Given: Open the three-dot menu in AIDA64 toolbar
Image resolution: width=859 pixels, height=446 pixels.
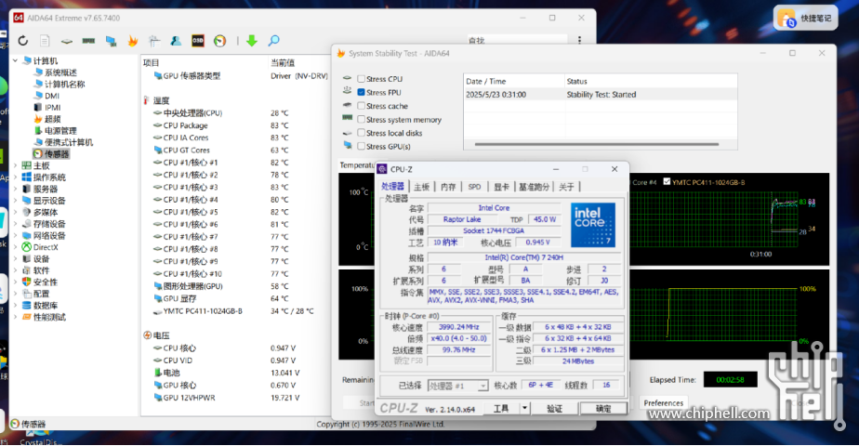Looking at the screenshot, I should (579, 40).
